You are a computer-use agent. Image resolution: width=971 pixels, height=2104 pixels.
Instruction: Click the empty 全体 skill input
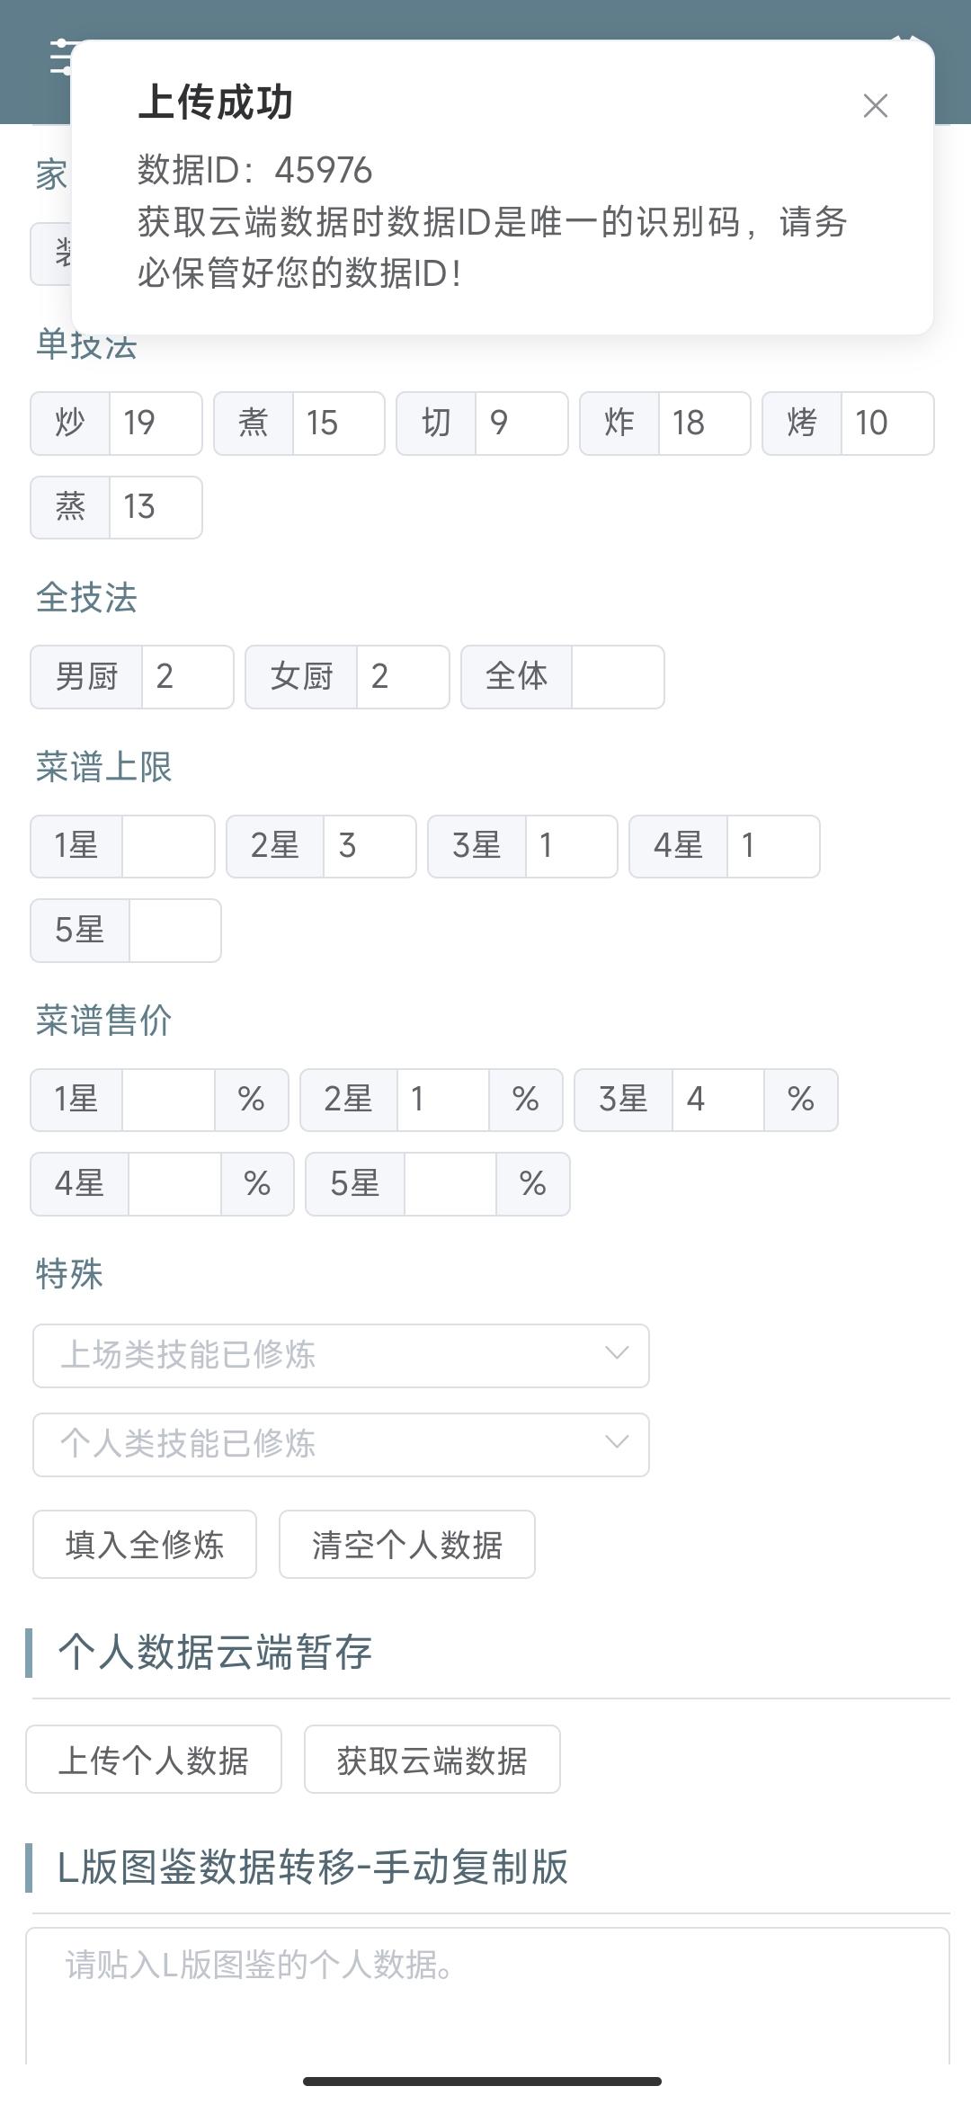coord(618,677)
